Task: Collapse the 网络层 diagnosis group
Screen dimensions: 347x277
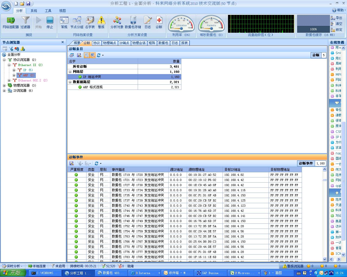Action: click(70, 72)
